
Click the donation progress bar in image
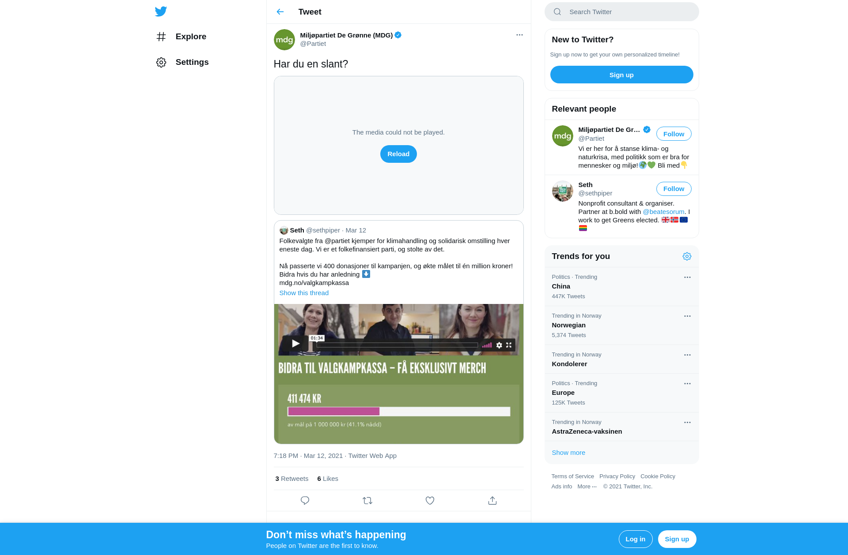pyautogui.click(x=399, y=412)
